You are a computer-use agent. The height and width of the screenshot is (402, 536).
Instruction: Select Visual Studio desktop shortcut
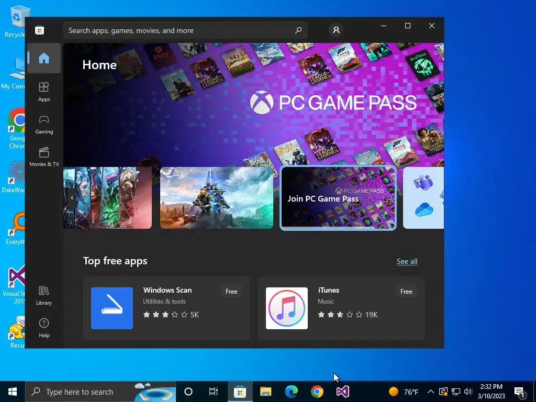(x=14, y=284)
